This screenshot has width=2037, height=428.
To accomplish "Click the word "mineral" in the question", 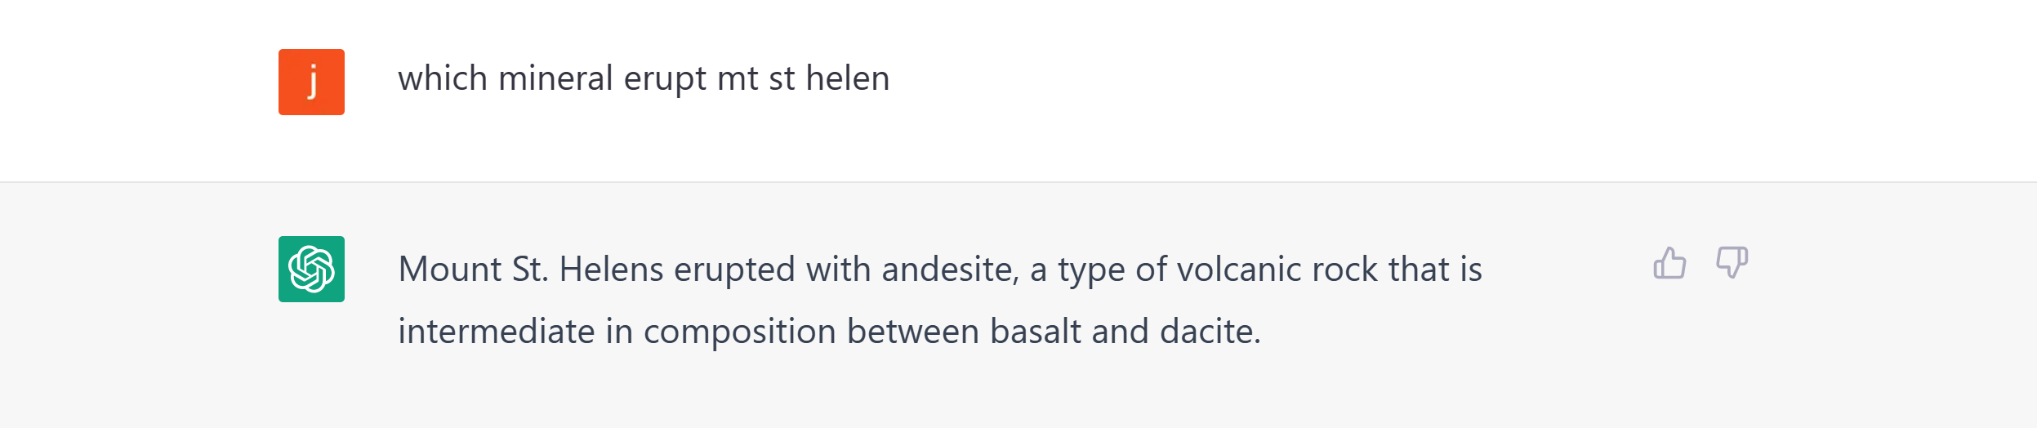I will point(555,79).
